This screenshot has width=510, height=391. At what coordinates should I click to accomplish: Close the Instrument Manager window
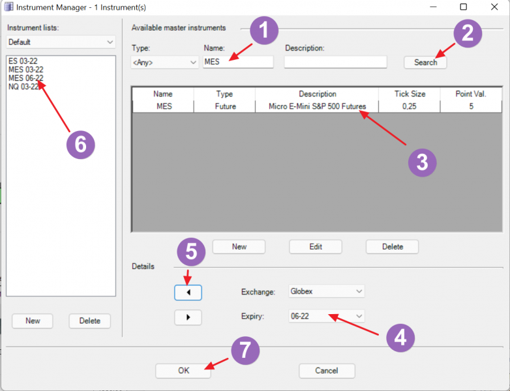494,7
